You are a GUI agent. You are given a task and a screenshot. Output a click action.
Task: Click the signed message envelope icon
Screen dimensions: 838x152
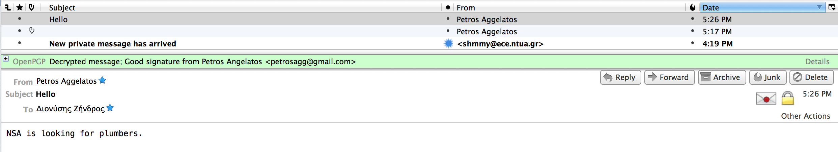(766, 99)
